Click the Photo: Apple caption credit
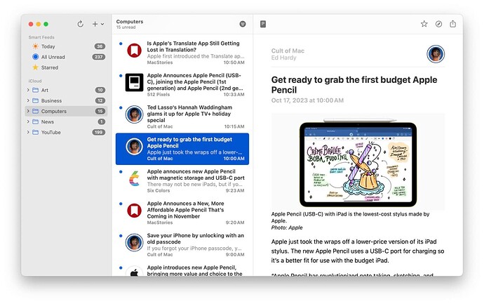 coord(287,227)
